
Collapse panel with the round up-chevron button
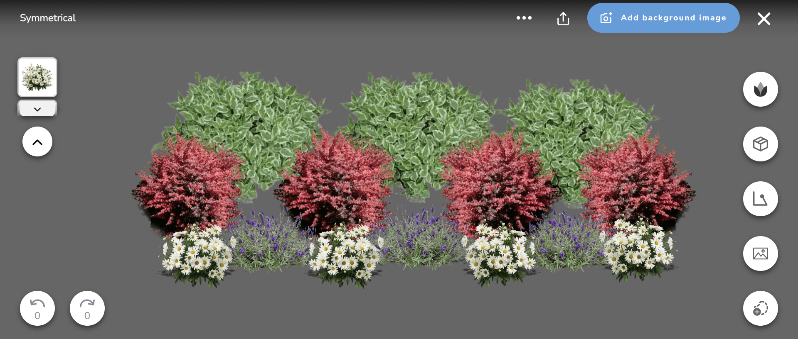coord(37,142)
